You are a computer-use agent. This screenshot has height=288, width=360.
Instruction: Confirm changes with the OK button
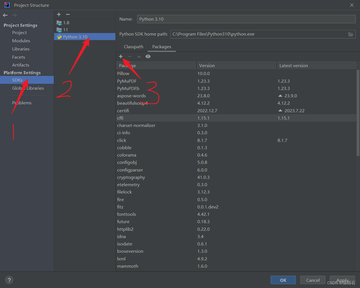[x=283, y=280]
